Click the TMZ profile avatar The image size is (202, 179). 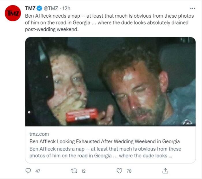[13, 13]
